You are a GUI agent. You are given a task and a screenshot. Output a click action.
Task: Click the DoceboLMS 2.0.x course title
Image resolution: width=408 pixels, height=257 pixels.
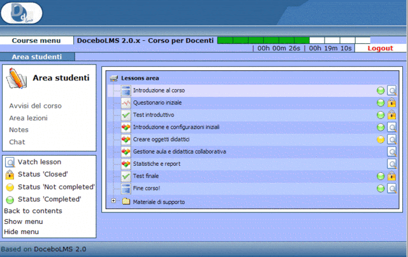[145, 41]
